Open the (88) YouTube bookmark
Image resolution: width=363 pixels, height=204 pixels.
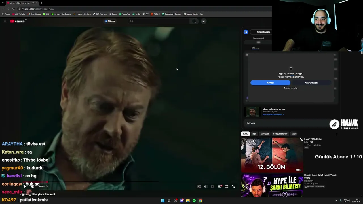19,14
